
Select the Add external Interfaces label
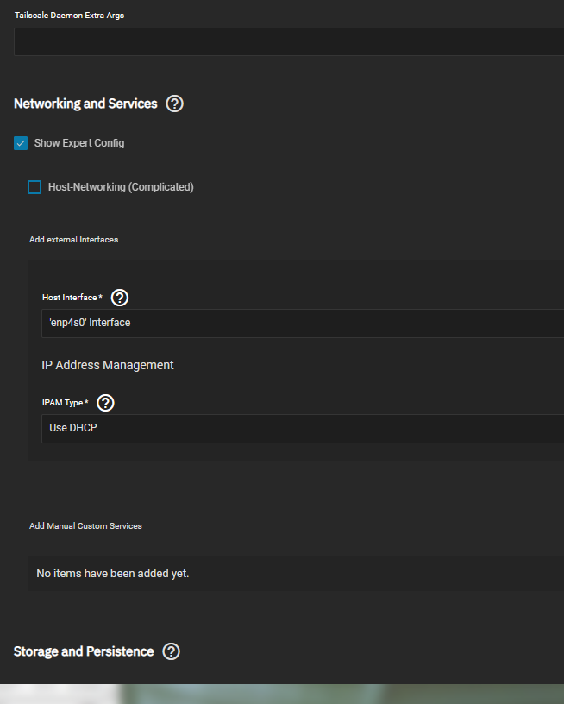74,240
